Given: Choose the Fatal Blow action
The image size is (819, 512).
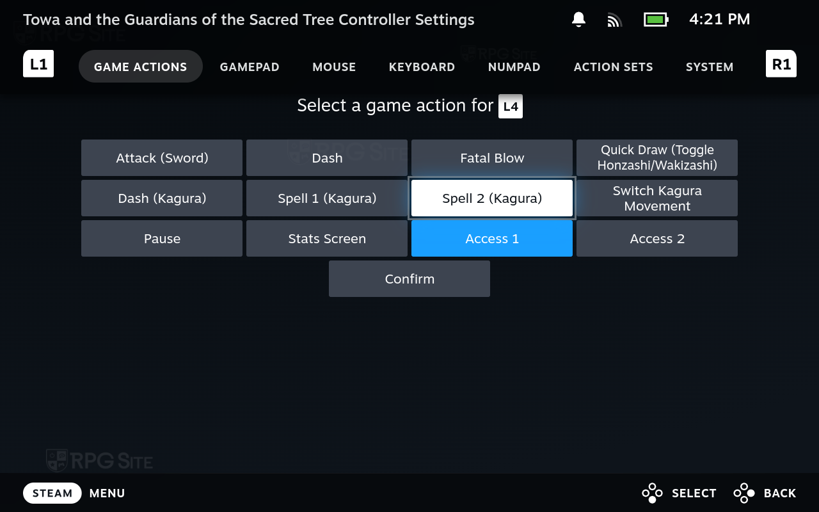Looking at the screenshot, I should [492, 158].
